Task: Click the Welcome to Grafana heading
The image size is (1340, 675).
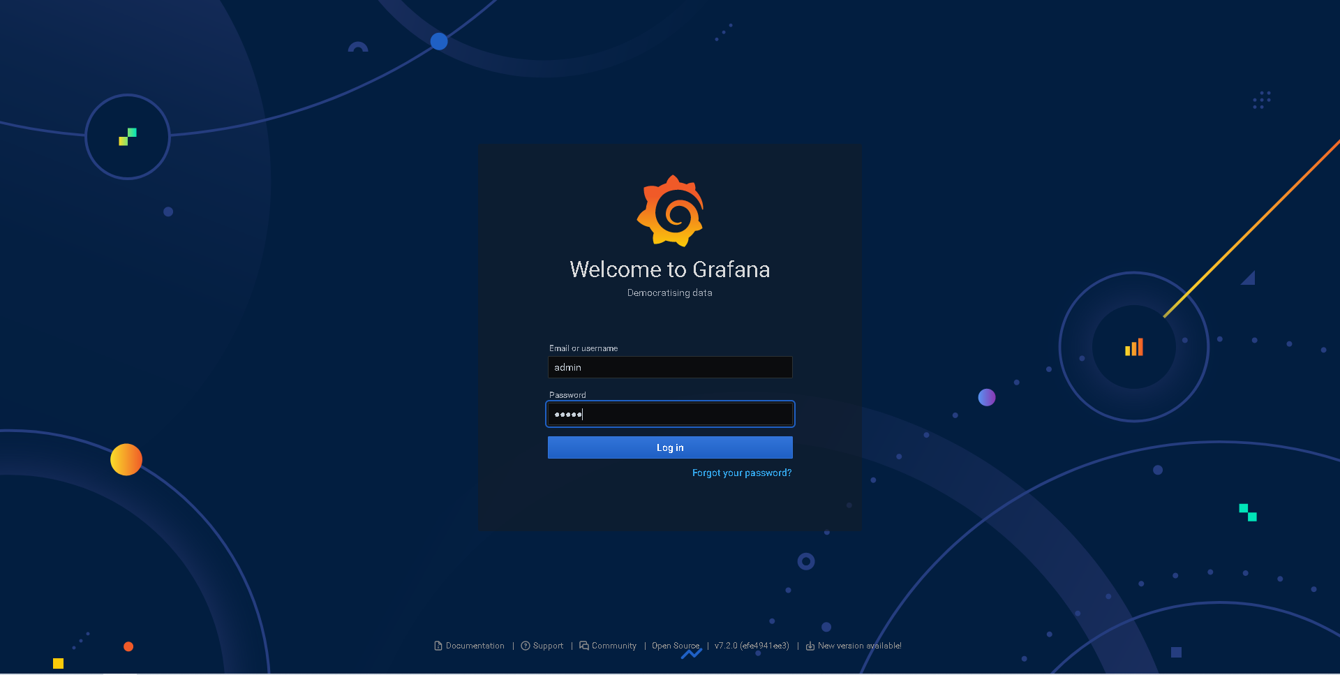Action: (x=669, y=269)
